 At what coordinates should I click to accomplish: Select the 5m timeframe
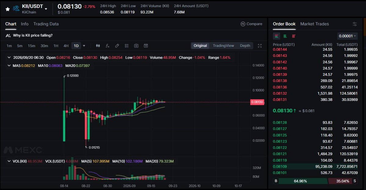pyautogui.click(x=20, y=46)
